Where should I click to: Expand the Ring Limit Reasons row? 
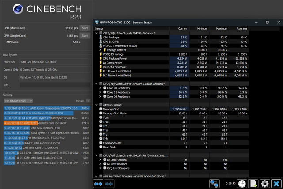point(100,168)
